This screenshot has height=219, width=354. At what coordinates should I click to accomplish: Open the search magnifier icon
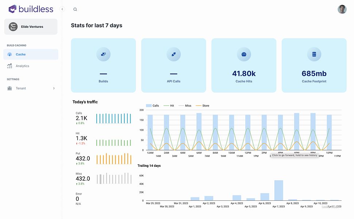pos(75,9)
